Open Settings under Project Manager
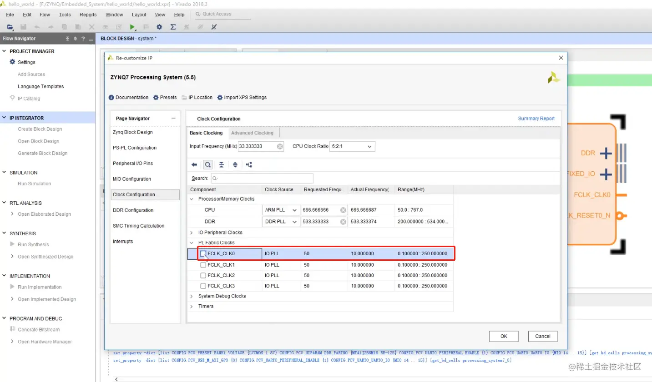The image size is (652, 382). click(26, 62)
